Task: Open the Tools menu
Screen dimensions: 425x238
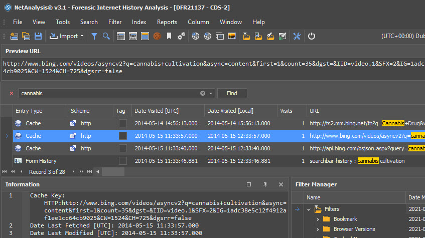Action: [63, 22]
